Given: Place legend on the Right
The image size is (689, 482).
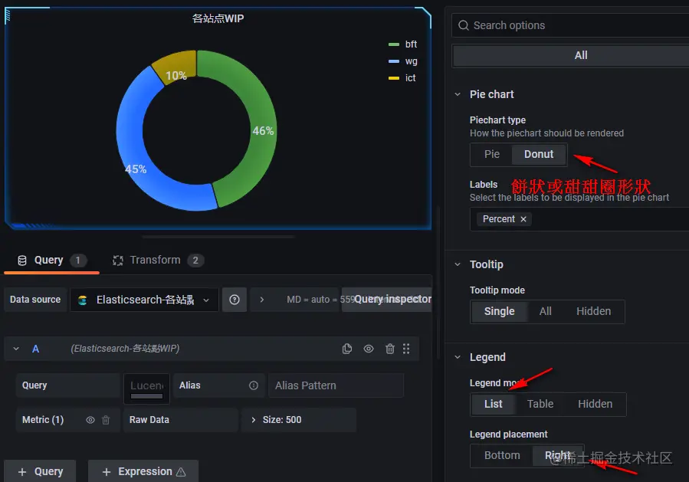Looking at the screenshot, I should 558,456.
